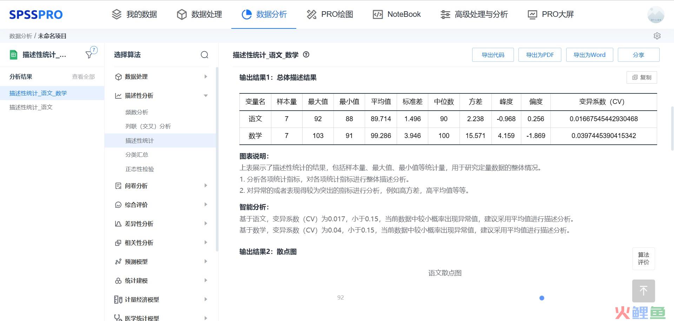Viewport: 674px width, 321px height.
Task: Select 分类汇总 algorithm
Action: pyautogui.click(x=160, y=155)
